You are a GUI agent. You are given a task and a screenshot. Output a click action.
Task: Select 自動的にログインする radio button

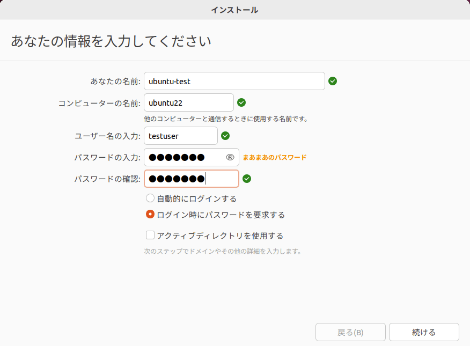coord(150,198)
